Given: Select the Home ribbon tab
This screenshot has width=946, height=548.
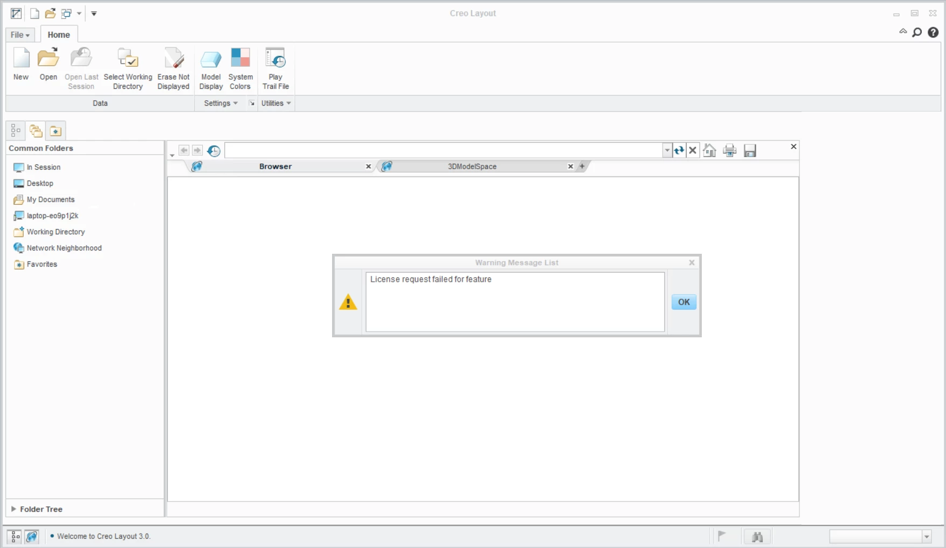Looking at the screenshot, I should click(59, 34).
